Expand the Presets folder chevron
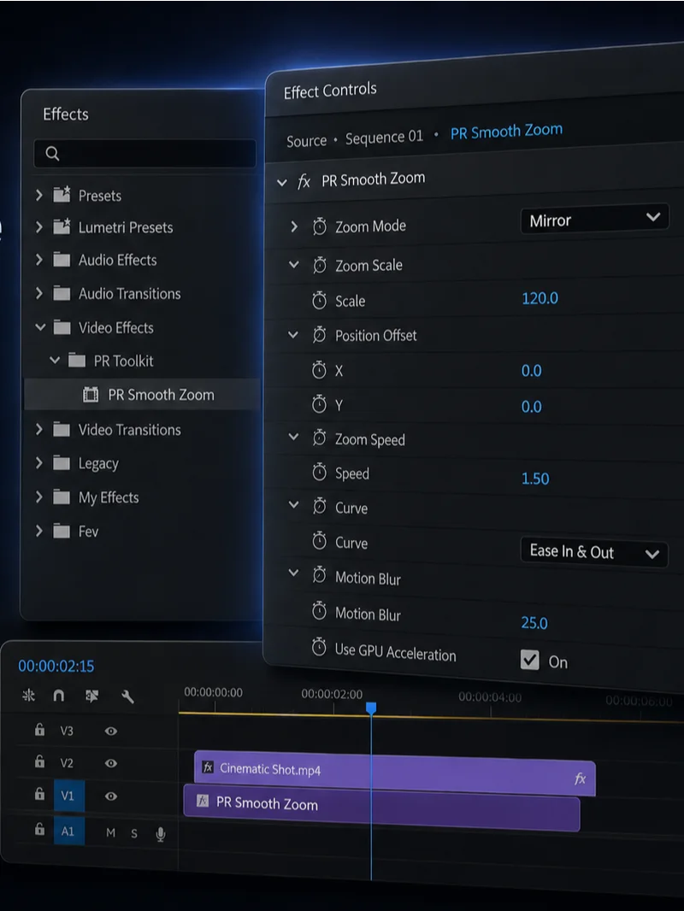This screenshot has width=684, height=911. click(39, 195)
